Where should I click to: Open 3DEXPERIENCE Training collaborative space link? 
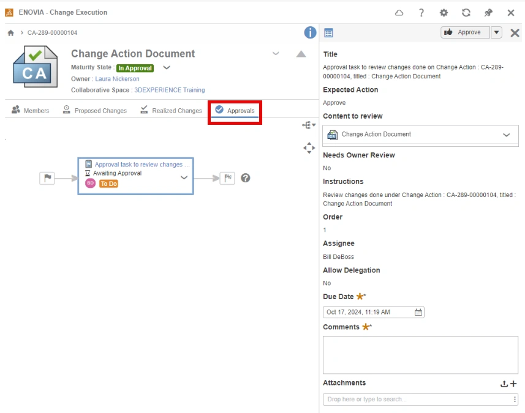coord(170,91)
